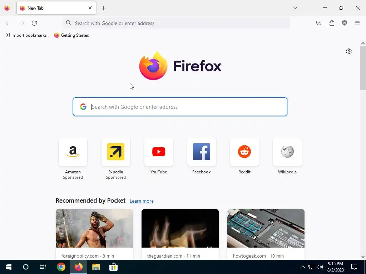Click the Recommended by Pocket heading
366x274 pixels.
[x=90, y=201]
